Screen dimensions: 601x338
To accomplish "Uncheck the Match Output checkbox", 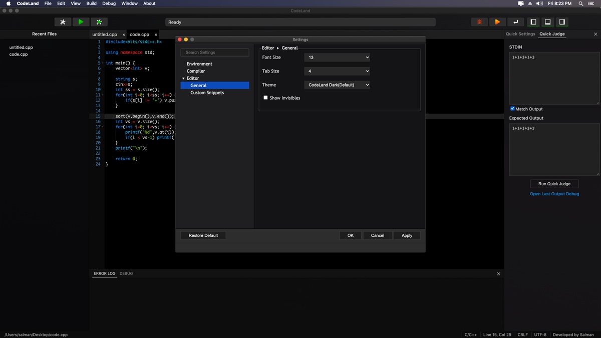I will (512, 109).
